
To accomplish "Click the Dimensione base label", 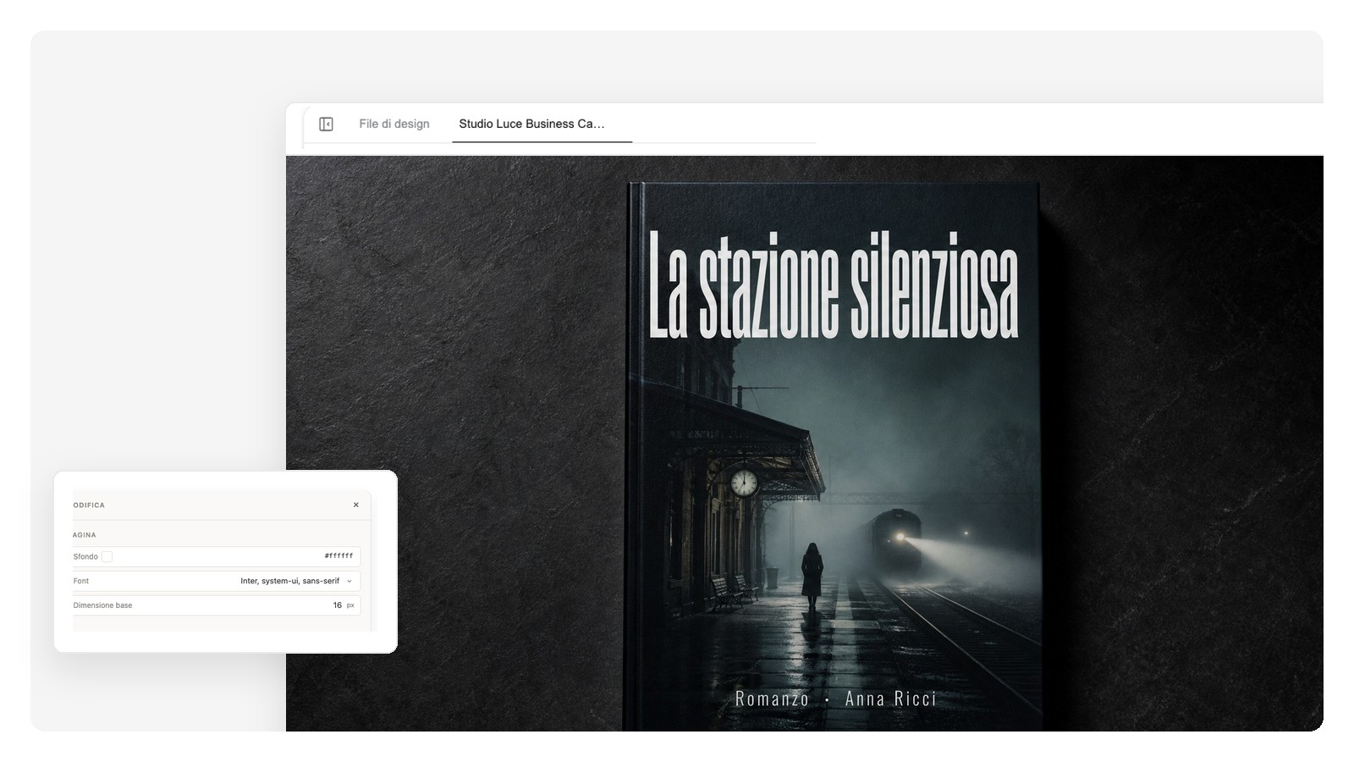I will tap(102, 605).
